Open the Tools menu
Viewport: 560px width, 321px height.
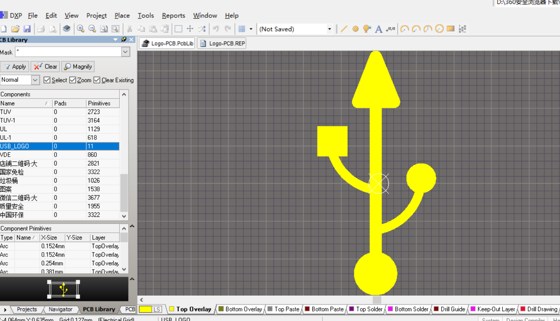(x=146, y=15)
